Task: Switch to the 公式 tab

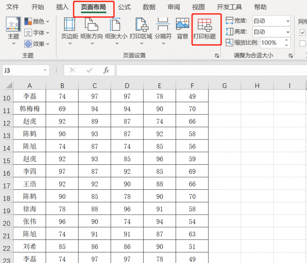Action: [x=124, y=7]
